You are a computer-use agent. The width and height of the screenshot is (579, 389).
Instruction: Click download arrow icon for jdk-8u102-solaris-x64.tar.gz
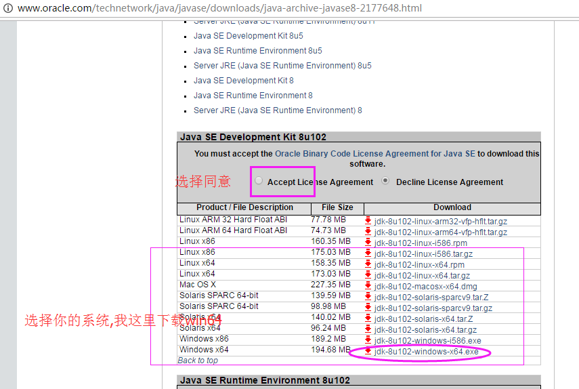point(368,329)
